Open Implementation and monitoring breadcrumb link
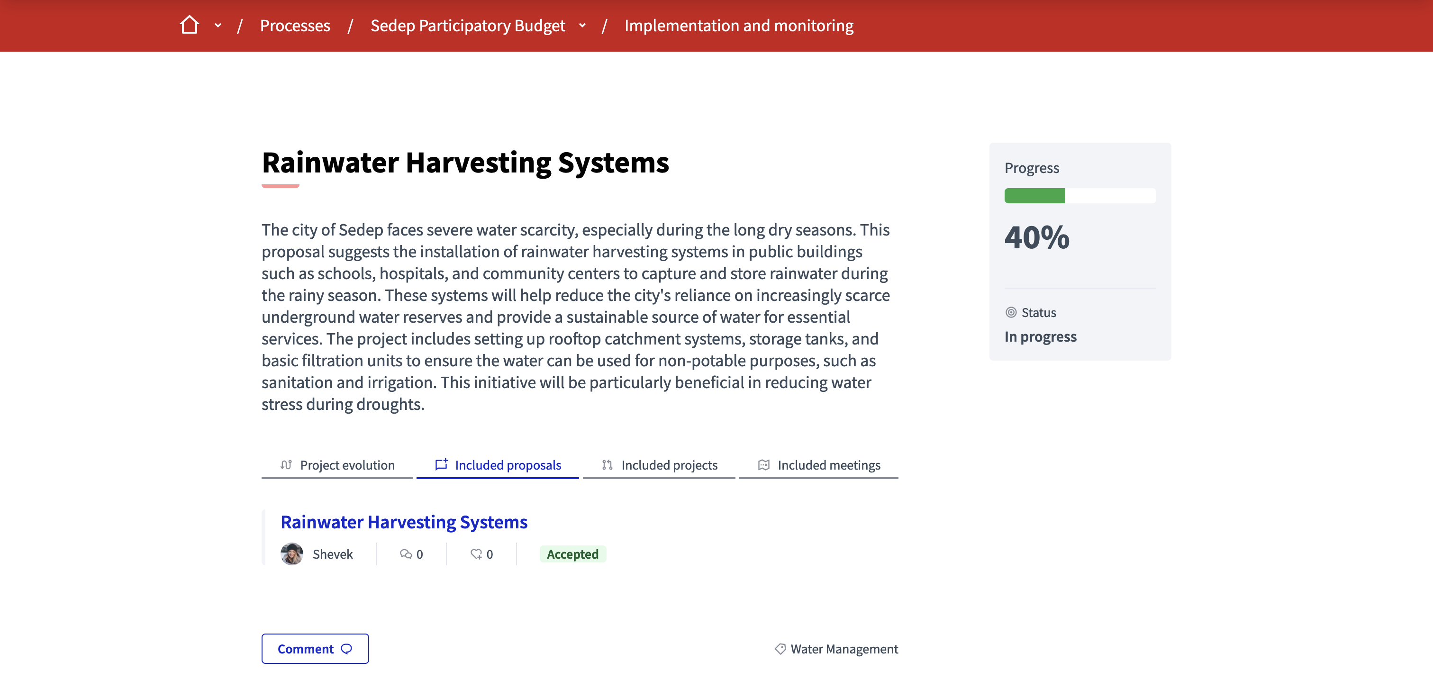 click(x=739, y=26)
